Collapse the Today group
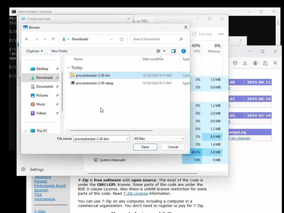 [69, 68]
